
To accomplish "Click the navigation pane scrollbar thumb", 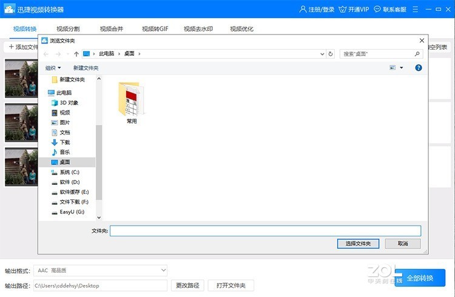I will [x=99, y=162].
